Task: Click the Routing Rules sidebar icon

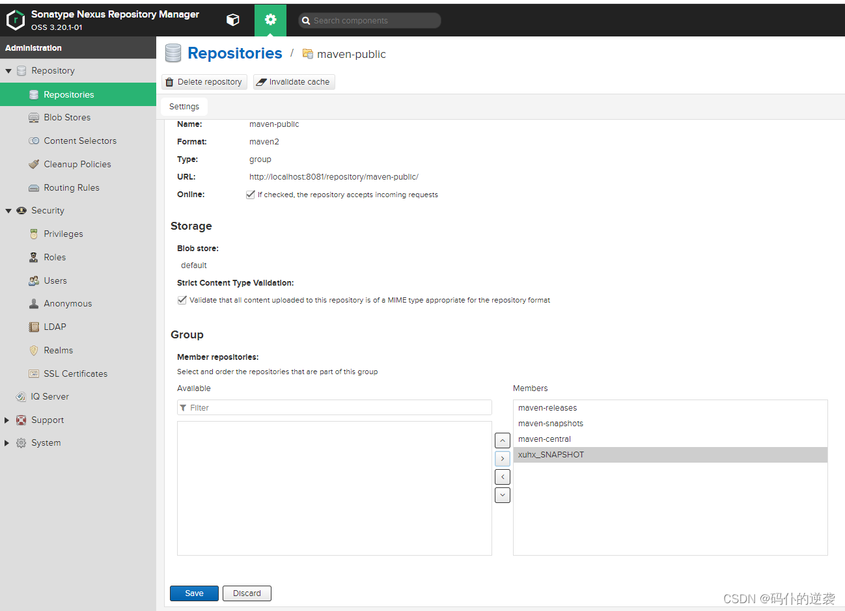Action: [x=34, y=188]
